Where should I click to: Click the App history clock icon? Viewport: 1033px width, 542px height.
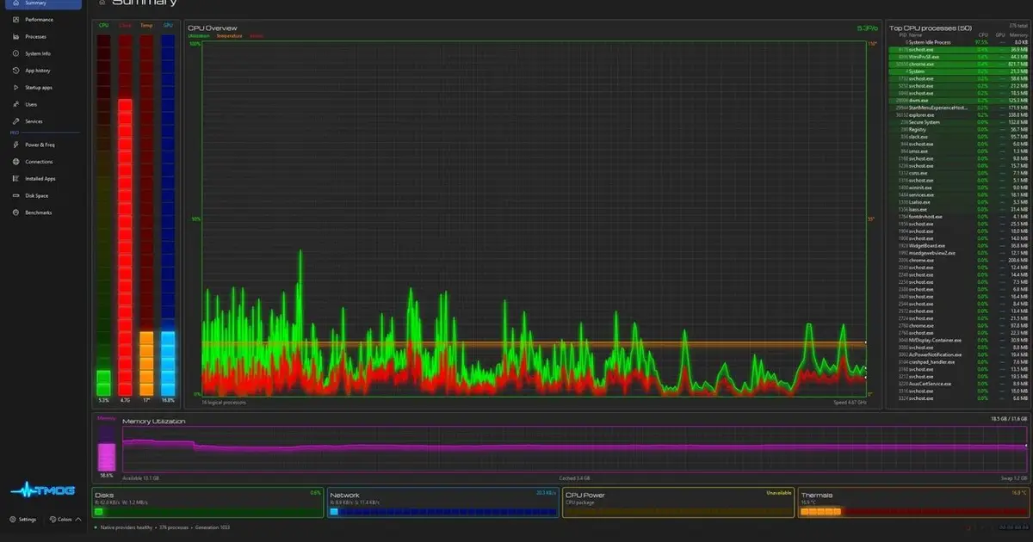point(16,71)
